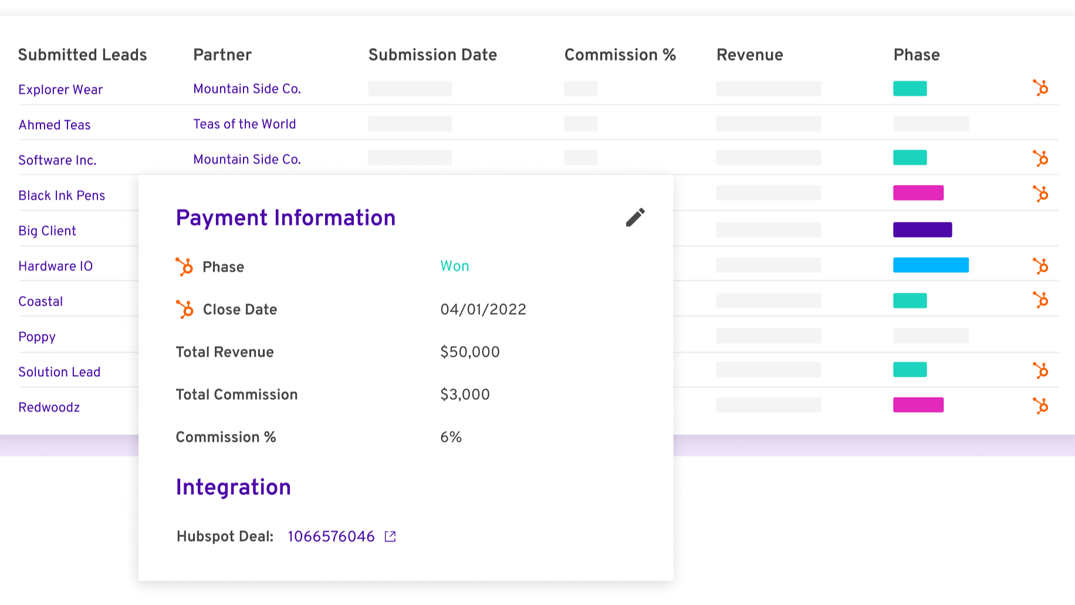Open Mountain Side Co. partner in Software Inc. row
Screen dimensions: 1075x605
click(247, 159)
